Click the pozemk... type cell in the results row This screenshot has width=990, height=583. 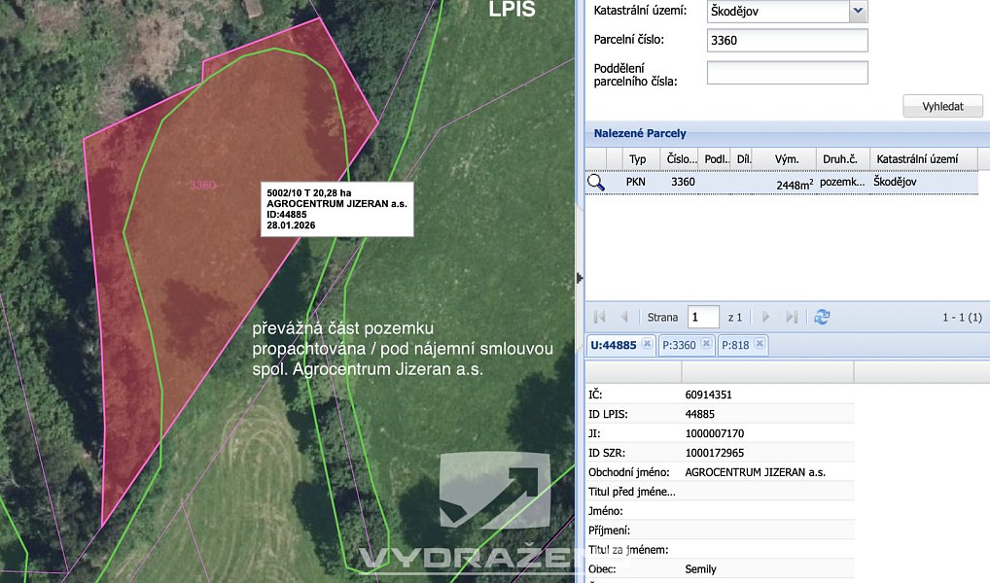click(842, 182)
